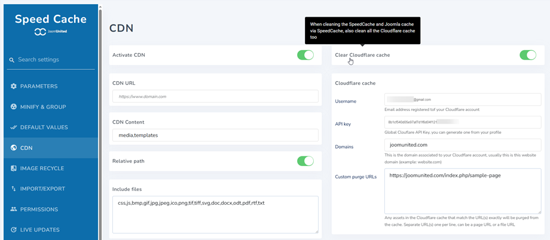Click the CDN globe icon
Viewport: 550px width, 240px height.
(14, 148)
